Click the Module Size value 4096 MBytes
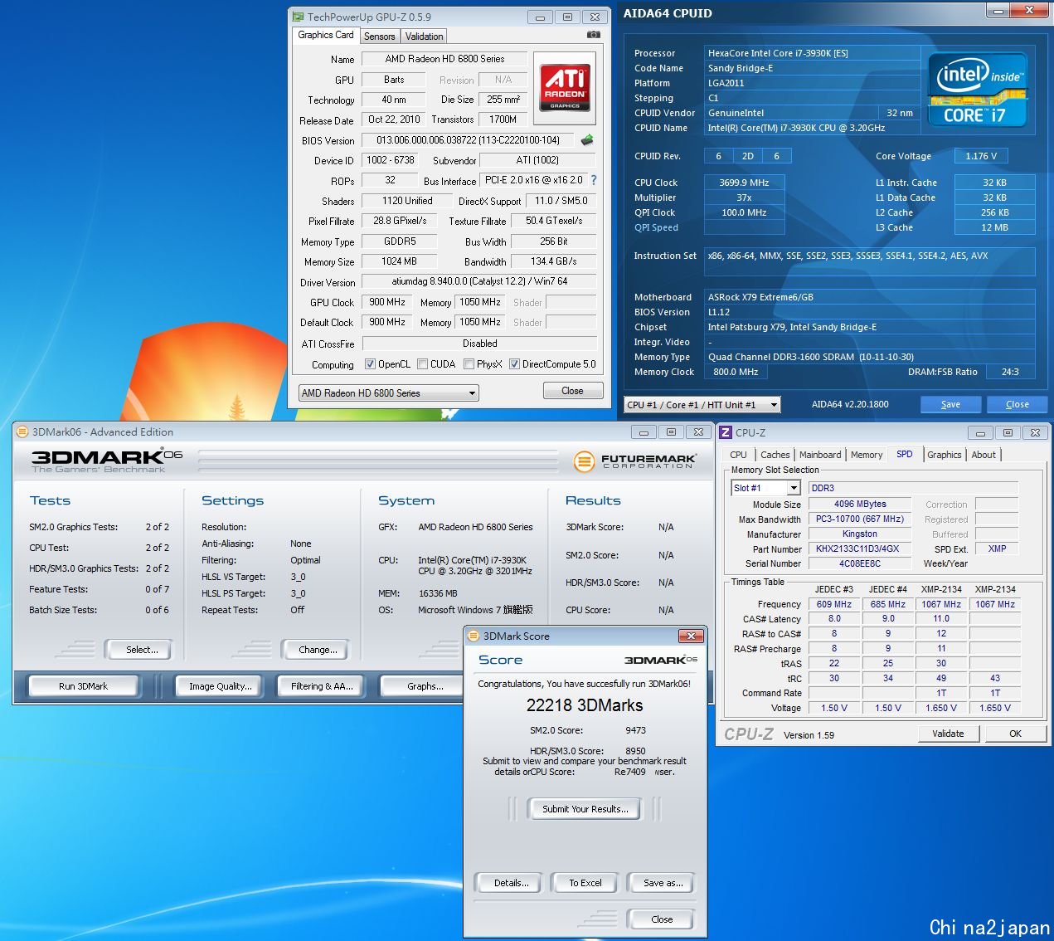This screenshot has width=1054, height=941. (x=860, y=504)
